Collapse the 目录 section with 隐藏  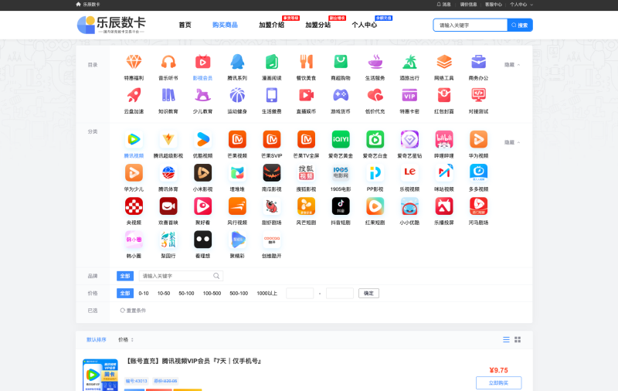tap(512, 65)
